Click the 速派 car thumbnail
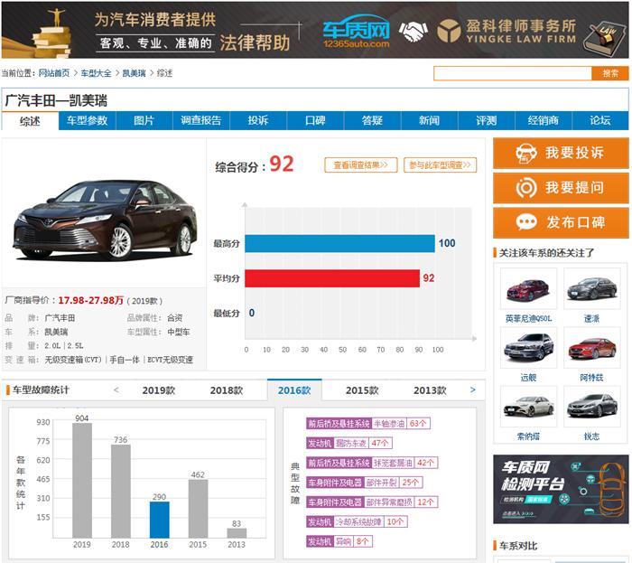This screenshot has height=563, width=632. point(592,289)
